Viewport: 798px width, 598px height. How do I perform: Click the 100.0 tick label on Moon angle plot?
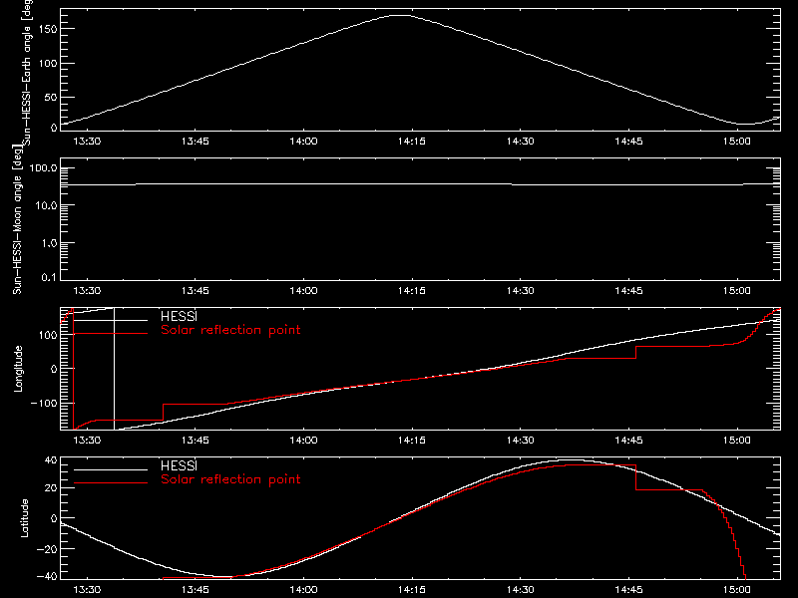[x=43, y=168]
